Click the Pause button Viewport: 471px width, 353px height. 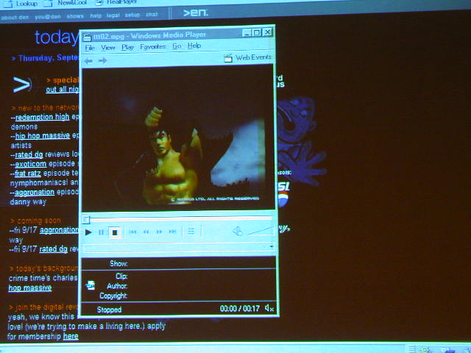(102, 232)
